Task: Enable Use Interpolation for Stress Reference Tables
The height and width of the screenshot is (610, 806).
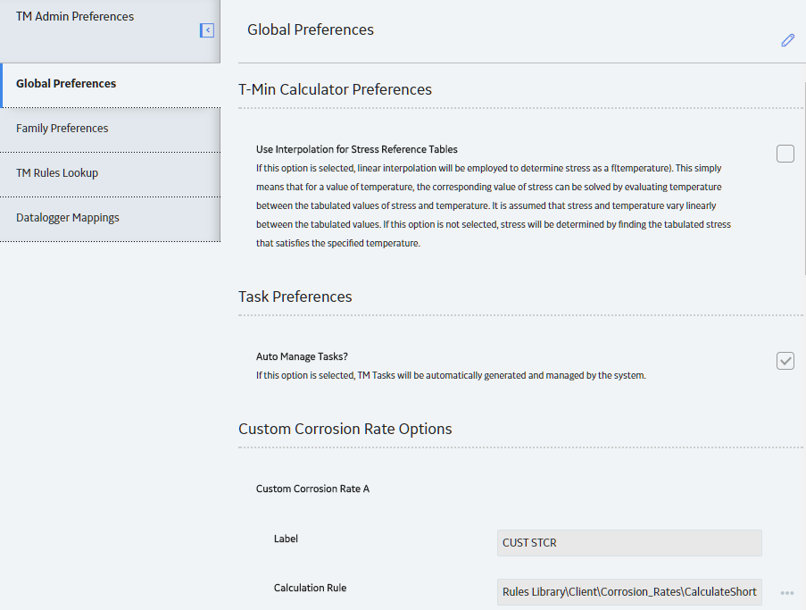Action: 785,154
